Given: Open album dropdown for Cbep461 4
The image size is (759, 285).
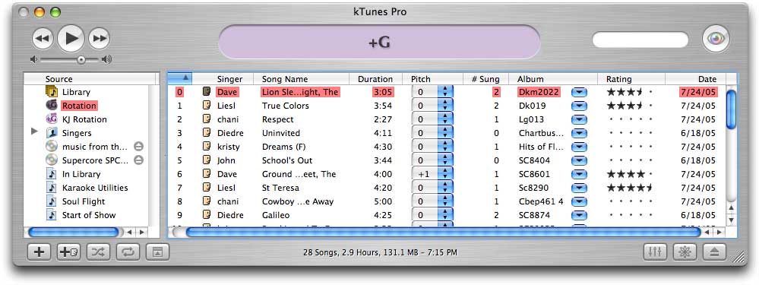Looking at the screenshot, I should pyautogui.click(x=579, y=201).
